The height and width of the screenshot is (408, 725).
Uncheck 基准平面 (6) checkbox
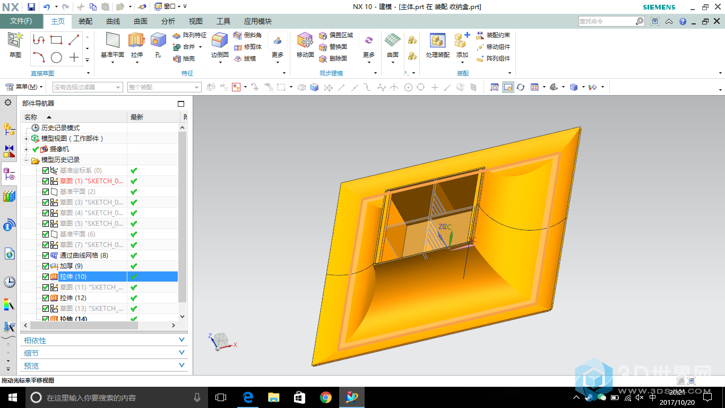[x=45, y=234]
